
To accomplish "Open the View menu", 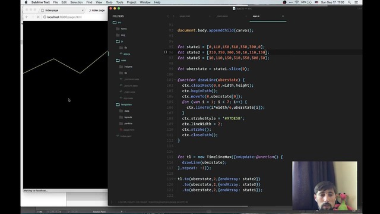I will [x=99, y=2].
